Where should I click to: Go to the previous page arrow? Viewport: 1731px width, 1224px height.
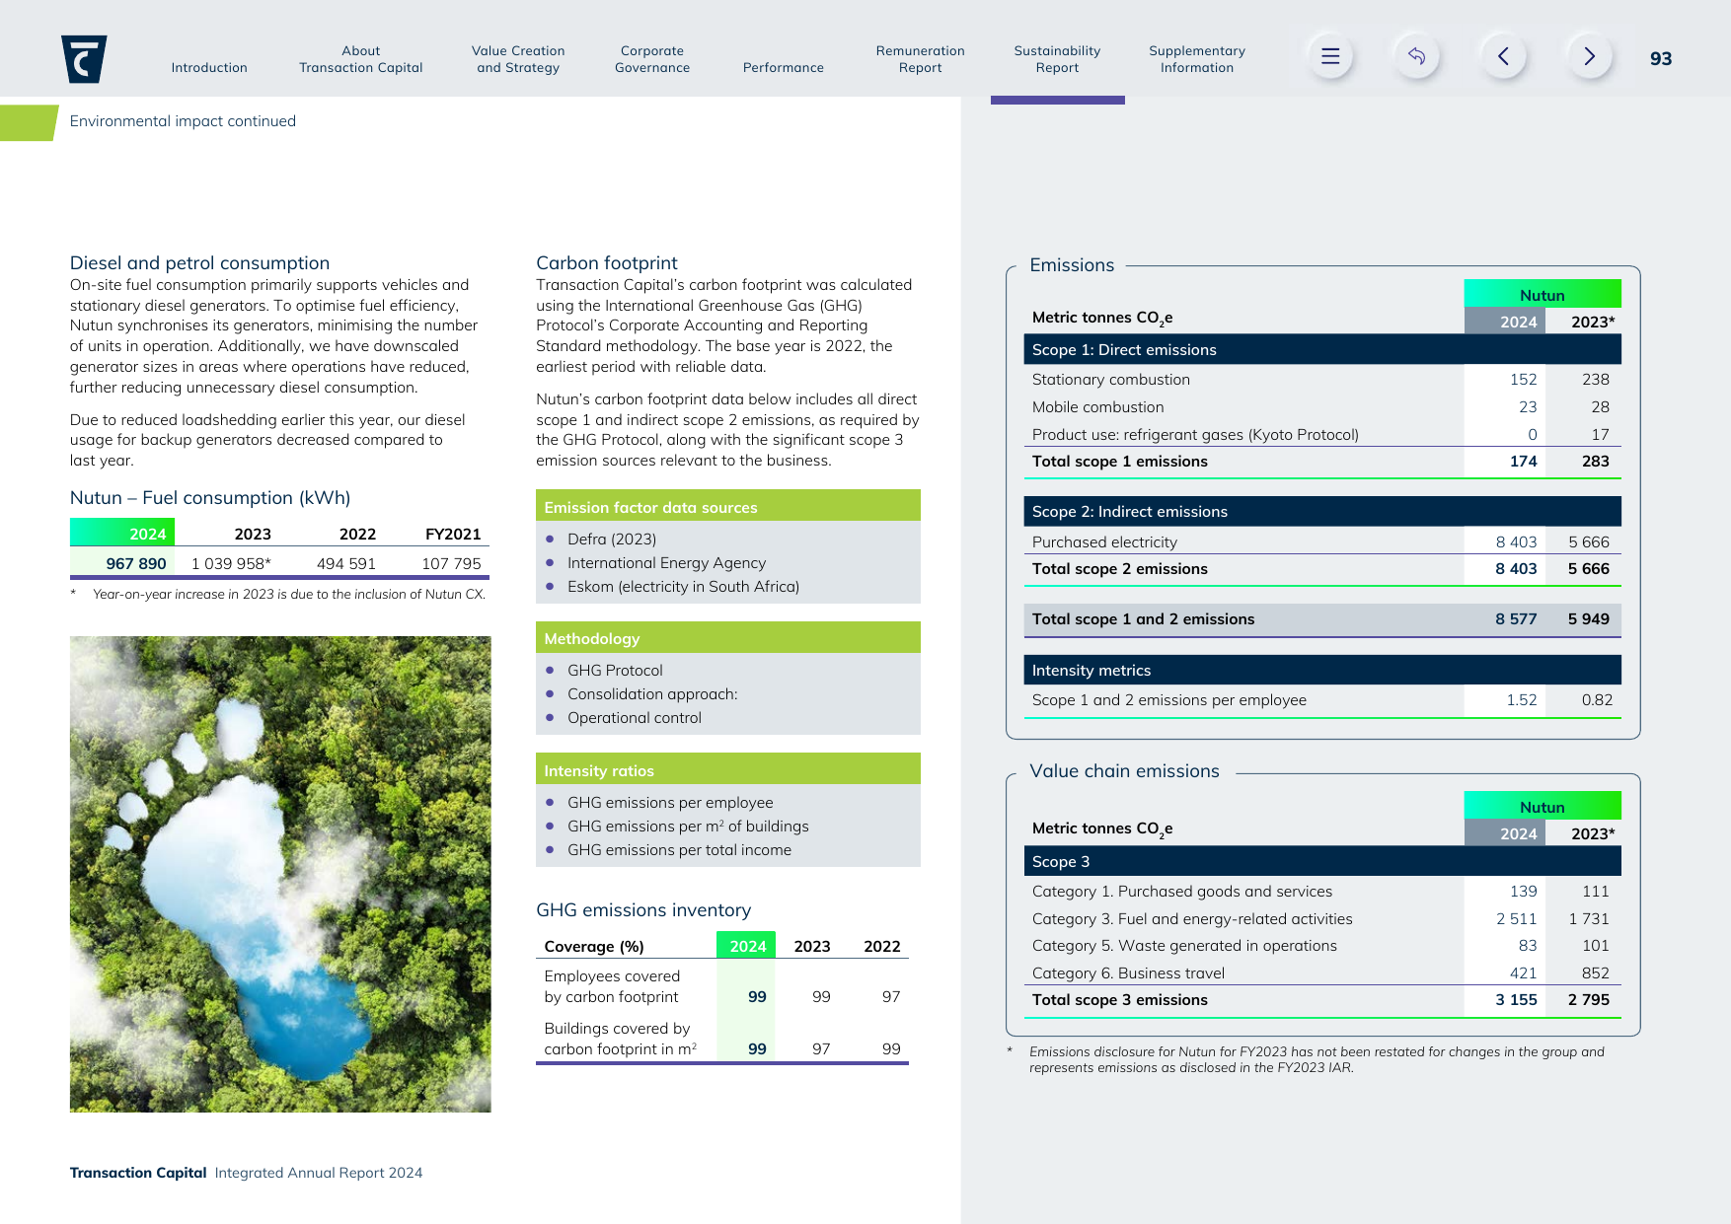(x=1503, y=56)
